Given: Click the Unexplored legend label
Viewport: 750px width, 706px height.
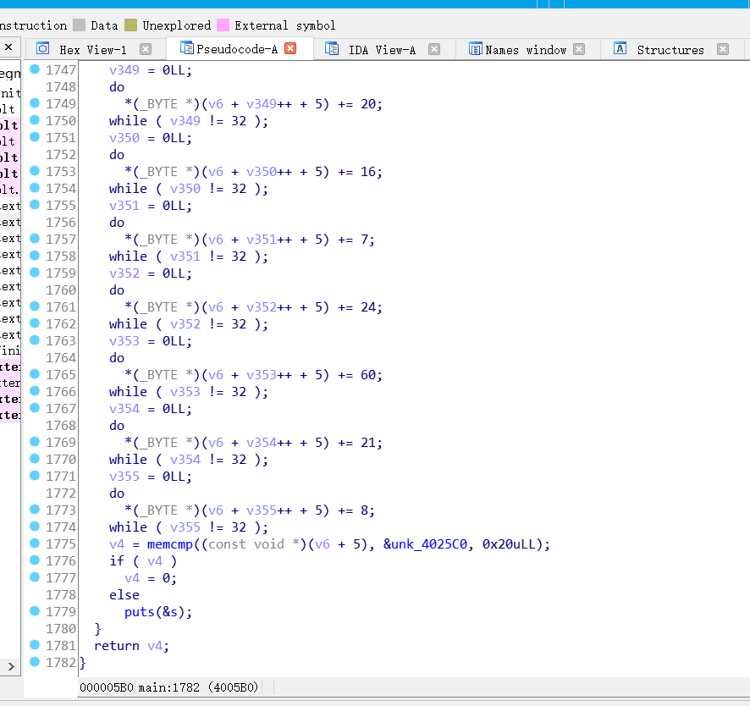Looking at the screenshot, I should click(x=177, y=25).
